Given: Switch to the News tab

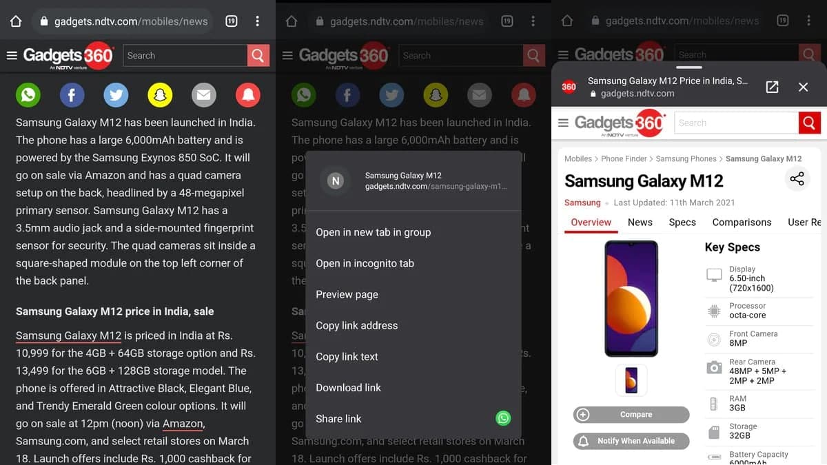Looking at the screenshot, I should click(x=640, y=222).
